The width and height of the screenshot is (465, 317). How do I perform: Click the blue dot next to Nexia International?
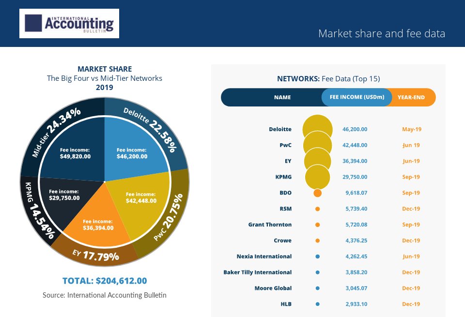tap(318, 257)
